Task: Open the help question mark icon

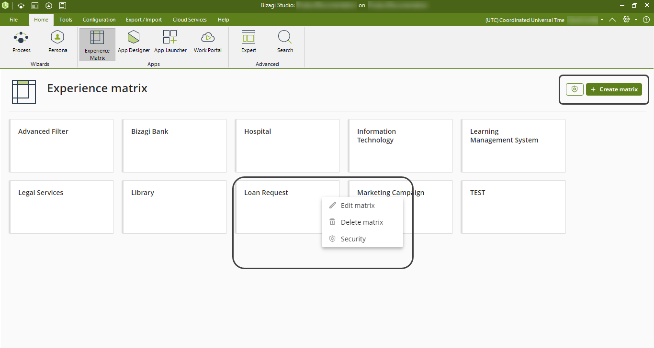Action: (x=646, y=20)
